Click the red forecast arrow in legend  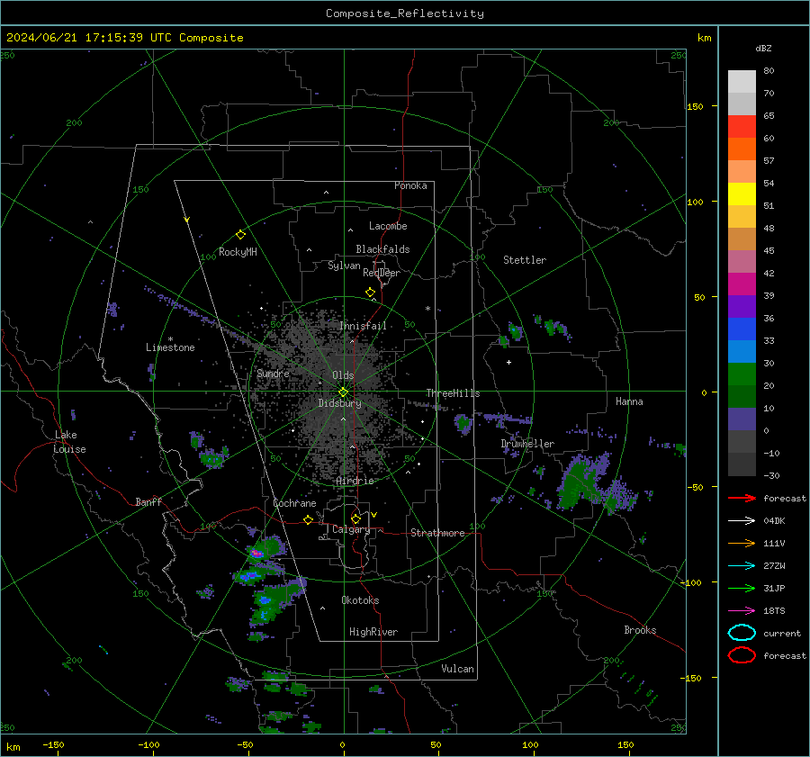click(x=742, y=498)
